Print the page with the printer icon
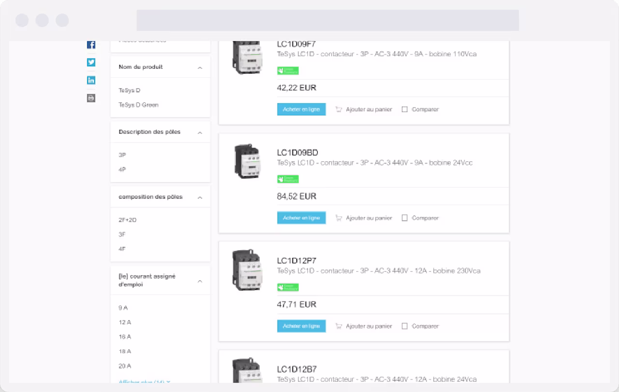This screenshot has width=619, height=392. 91,98
